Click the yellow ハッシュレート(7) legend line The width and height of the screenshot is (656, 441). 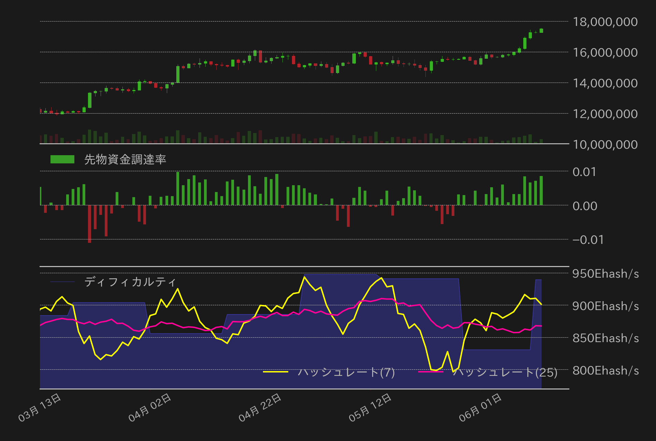(x=275, y=371)
